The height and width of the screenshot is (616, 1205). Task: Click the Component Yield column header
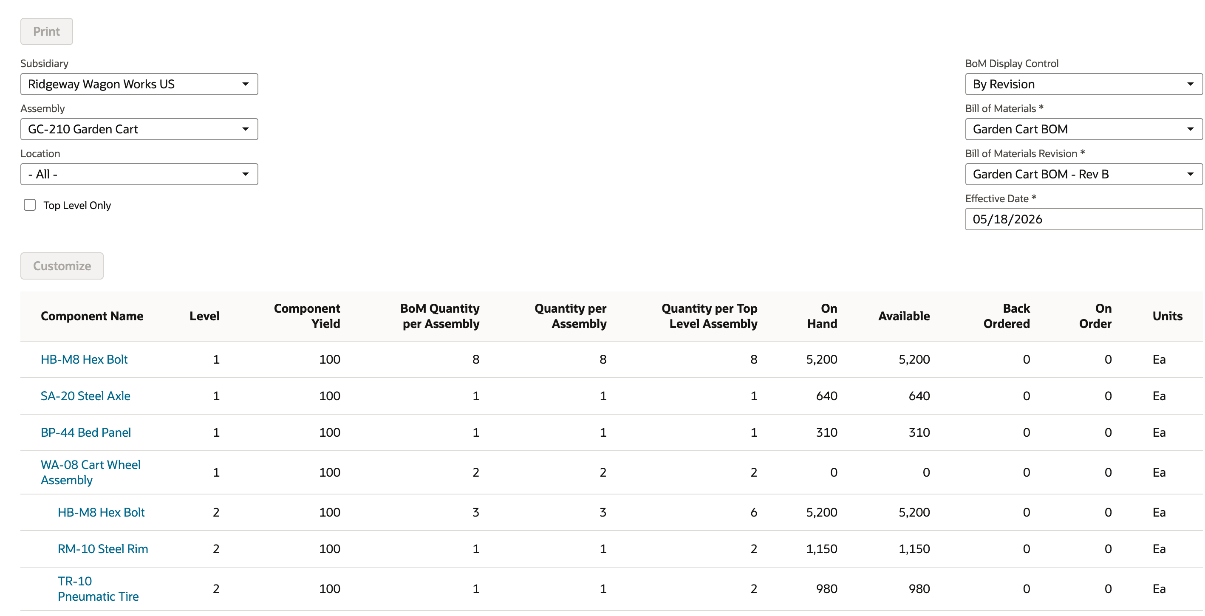pyautogui.click(x=307, y=316)
